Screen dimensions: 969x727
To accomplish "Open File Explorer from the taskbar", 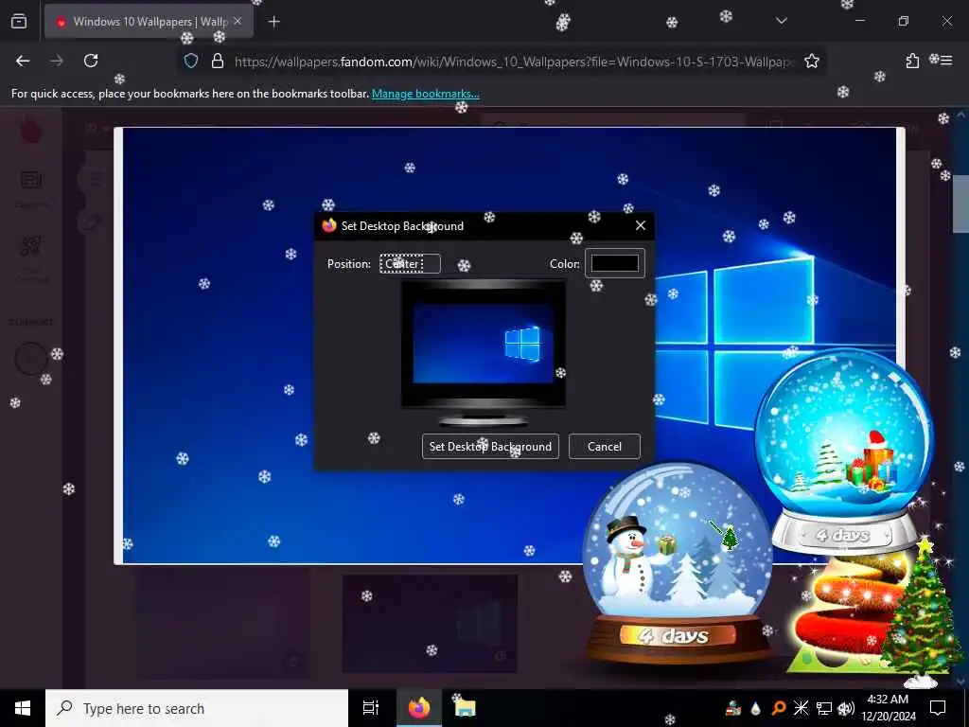I will tap(465, 708).
